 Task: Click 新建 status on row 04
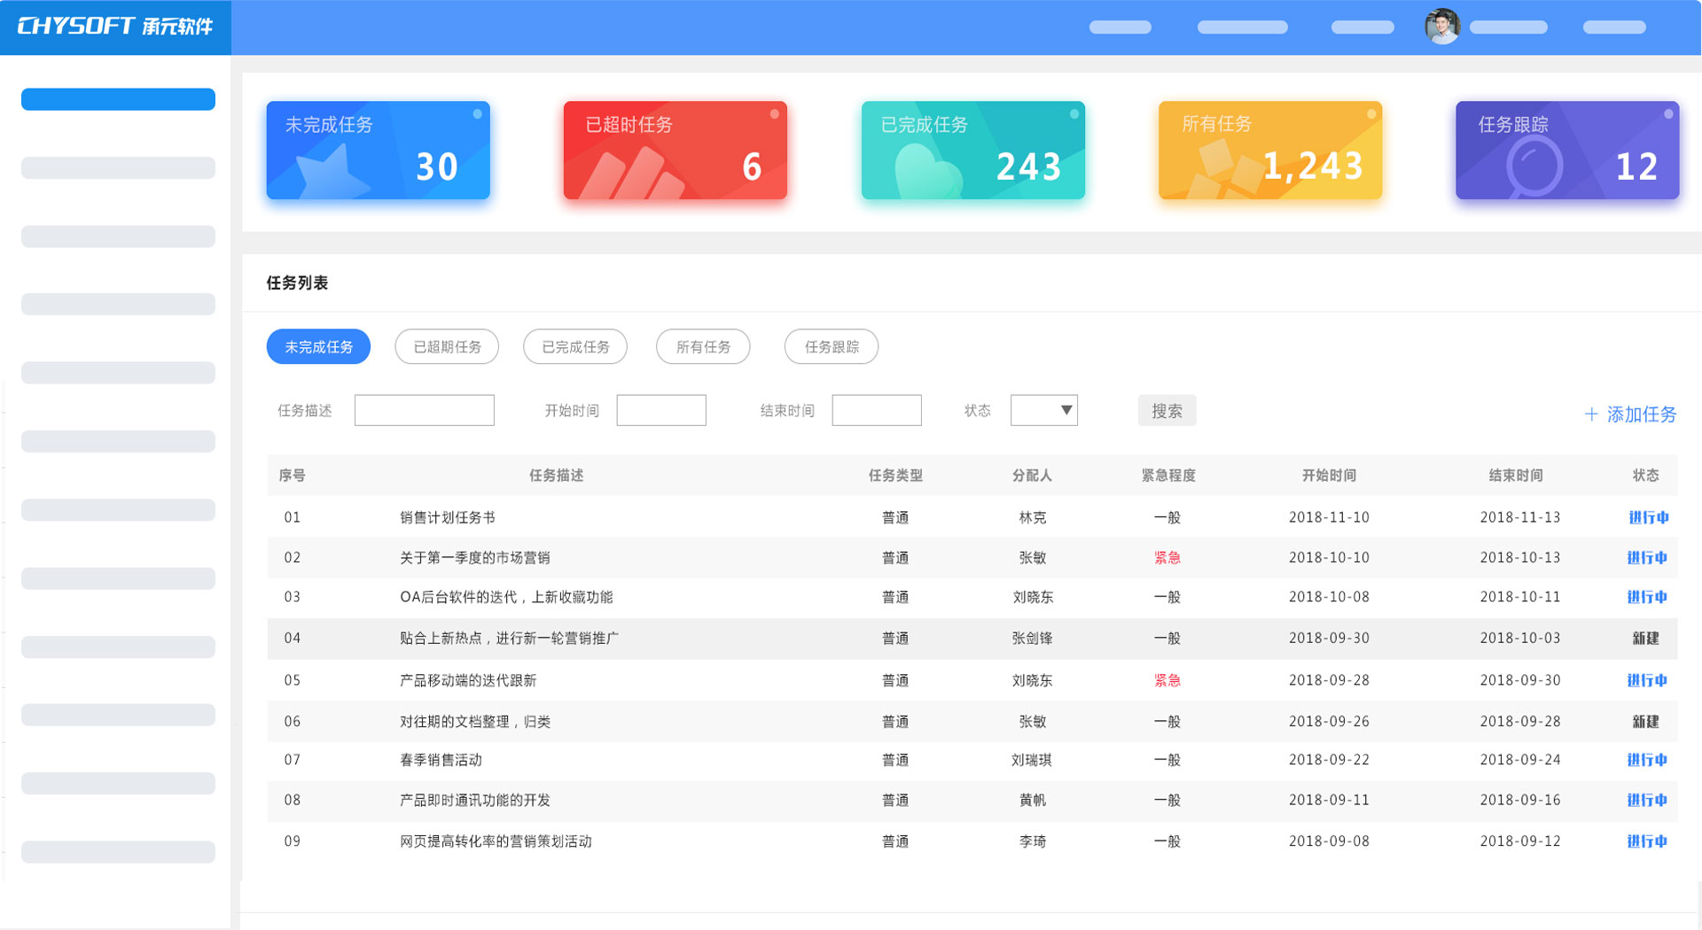pos(1646,638)
